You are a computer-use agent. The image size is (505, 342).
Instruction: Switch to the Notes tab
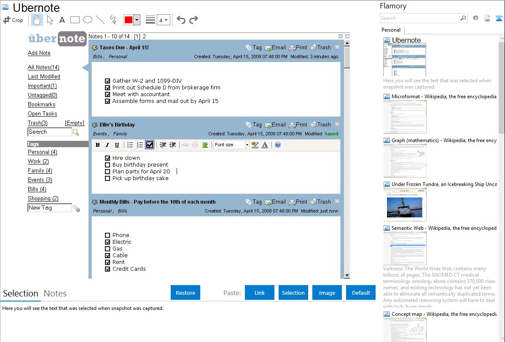click(55, 294)
